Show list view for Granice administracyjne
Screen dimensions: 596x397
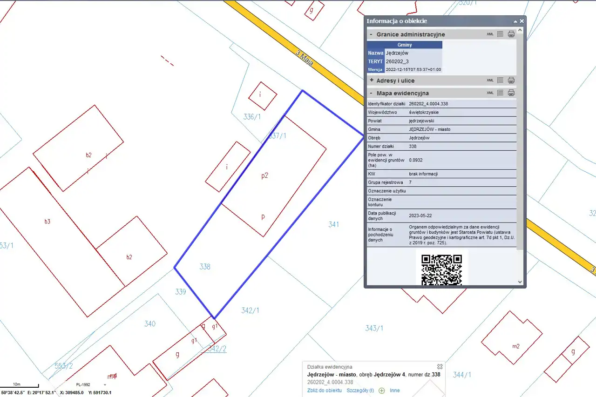tap(500, 34)
